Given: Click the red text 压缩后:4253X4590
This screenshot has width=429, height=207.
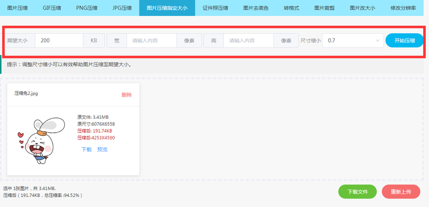Looking at the screenshot, I should 96,137.
